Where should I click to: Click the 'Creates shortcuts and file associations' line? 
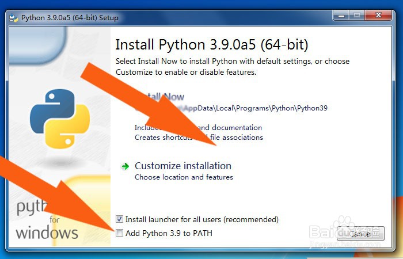[199, 138]
